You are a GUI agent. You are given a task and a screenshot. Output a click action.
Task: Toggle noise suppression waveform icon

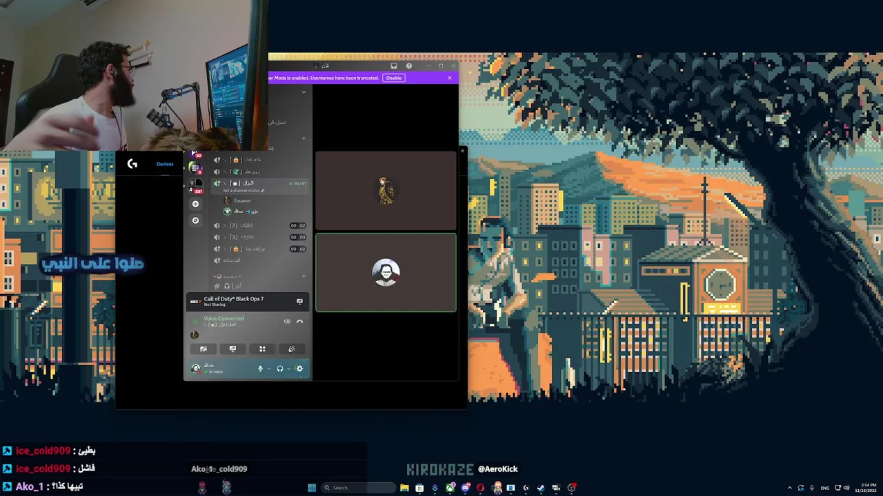287,322
